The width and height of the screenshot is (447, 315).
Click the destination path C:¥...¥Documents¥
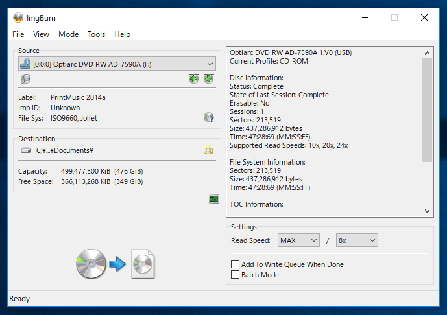pyautogui.click(x=65, y=150)
